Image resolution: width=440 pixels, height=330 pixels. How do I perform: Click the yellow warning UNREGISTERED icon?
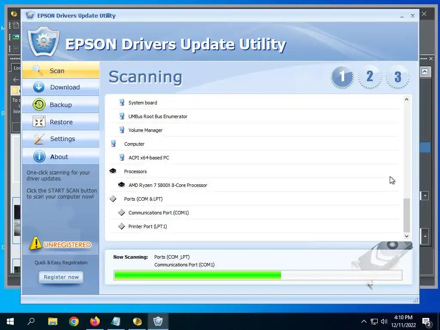pyautogui.click(x=35, y=243)
